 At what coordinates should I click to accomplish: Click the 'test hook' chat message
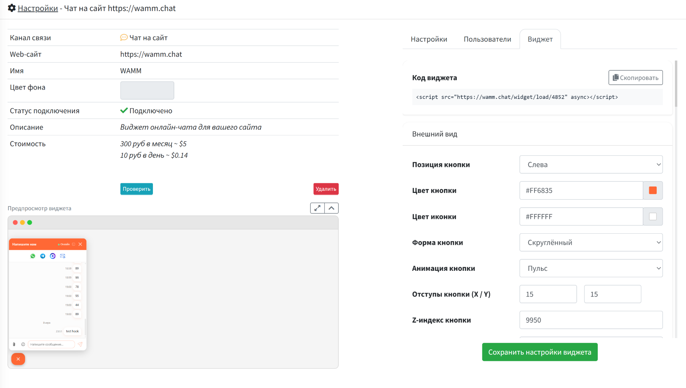[x=72, y=331]
